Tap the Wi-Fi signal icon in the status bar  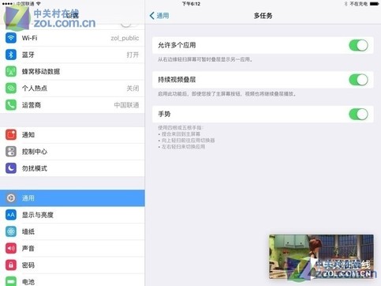coord(39,4)
